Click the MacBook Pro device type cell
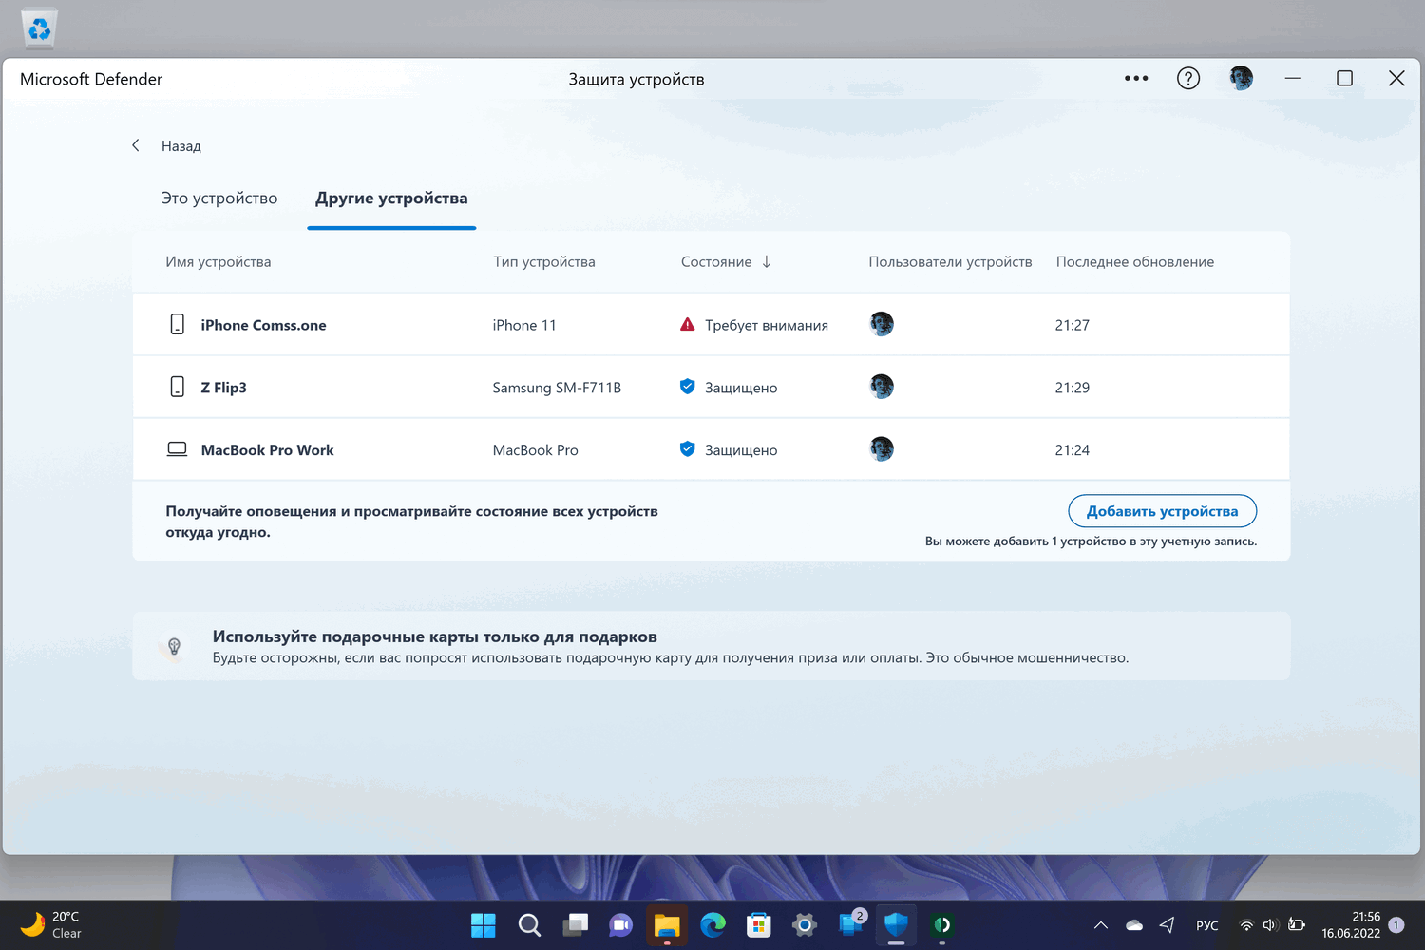The image size is (1425, 950). 535,450
